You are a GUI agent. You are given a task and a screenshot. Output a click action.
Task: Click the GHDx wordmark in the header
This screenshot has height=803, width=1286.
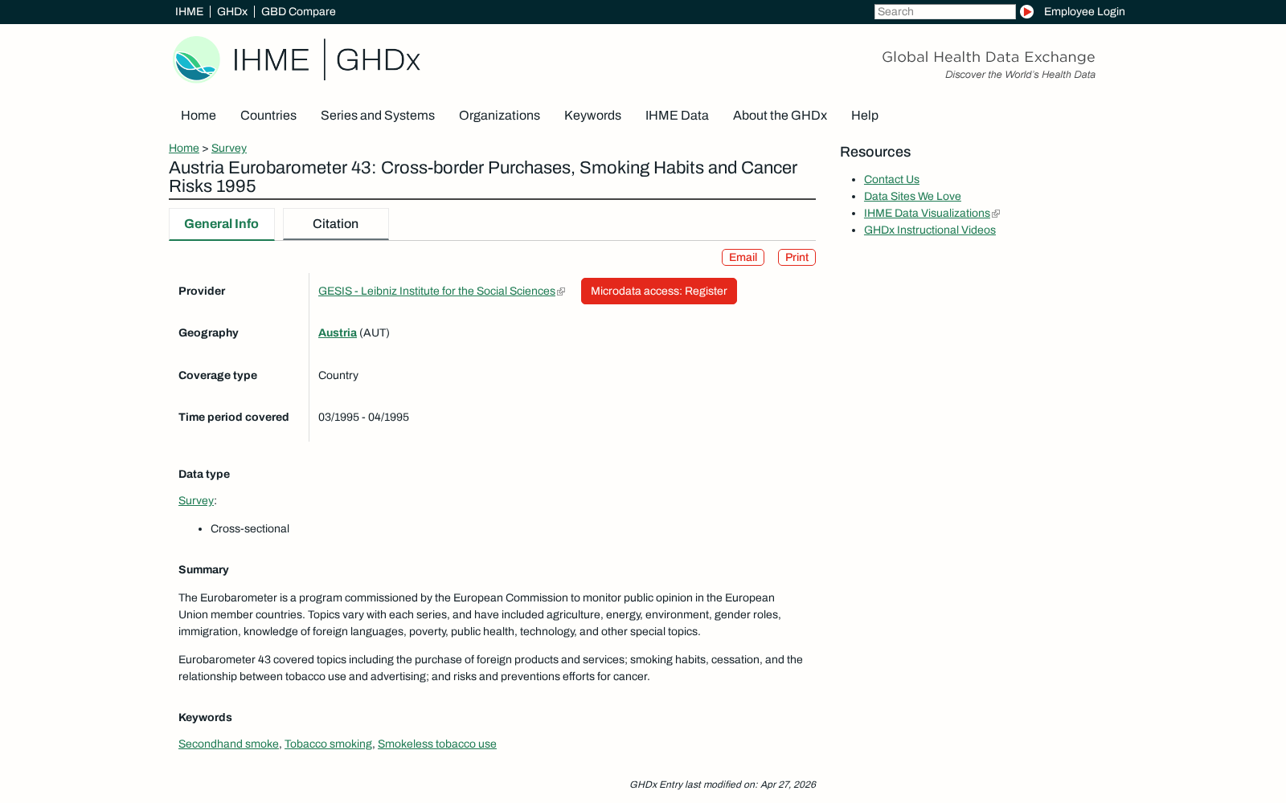coord(378,60)
